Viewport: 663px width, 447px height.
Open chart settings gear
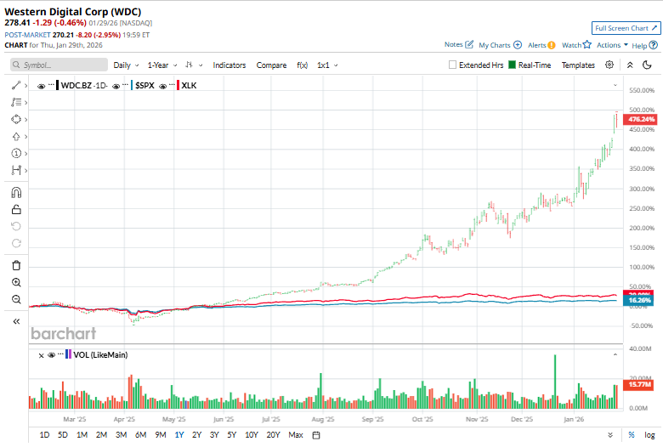[609, 65]
